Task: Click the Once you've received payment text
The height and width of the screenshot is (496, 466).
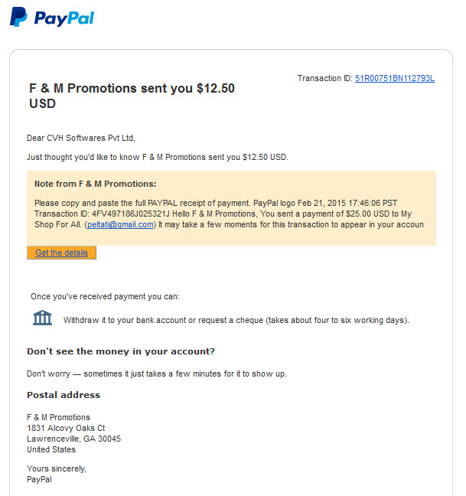Action: tap(105, 296)
